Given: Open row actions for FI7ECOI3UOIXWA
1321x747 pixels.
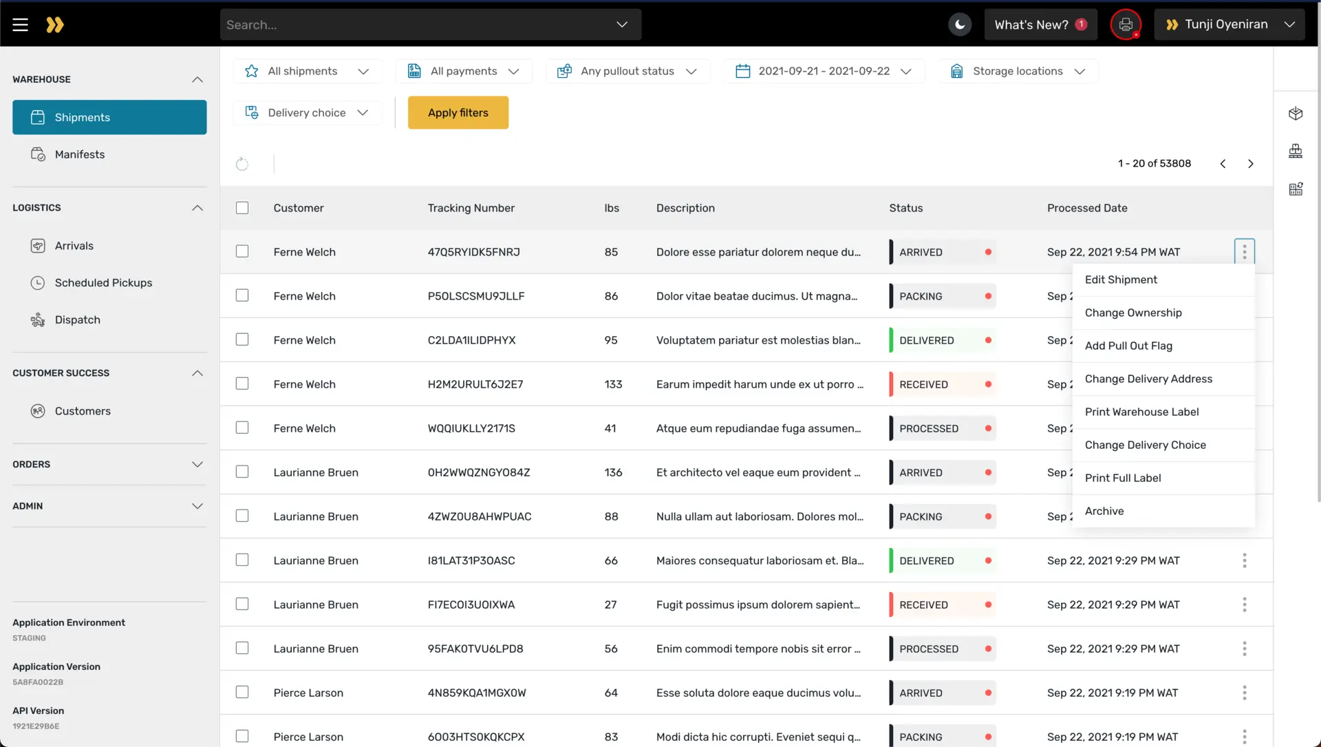Looking at the screenshot, I should point(1245,604).
